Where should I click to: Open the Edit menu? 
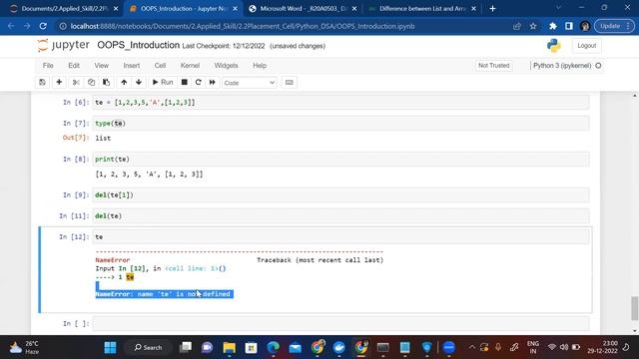pos(74,66)
